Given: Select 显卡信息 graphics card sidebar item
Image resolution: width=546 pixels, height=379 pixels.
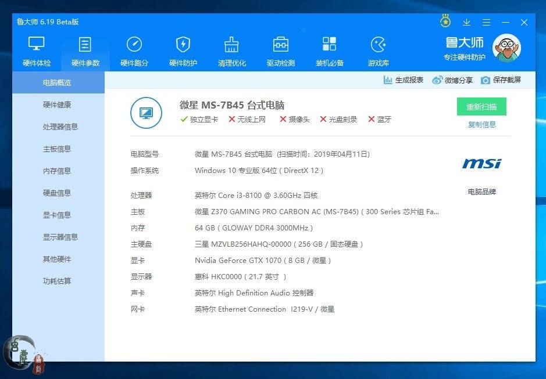Looking at the screenshot, I should pyautogui.click(x=57, y=215).
